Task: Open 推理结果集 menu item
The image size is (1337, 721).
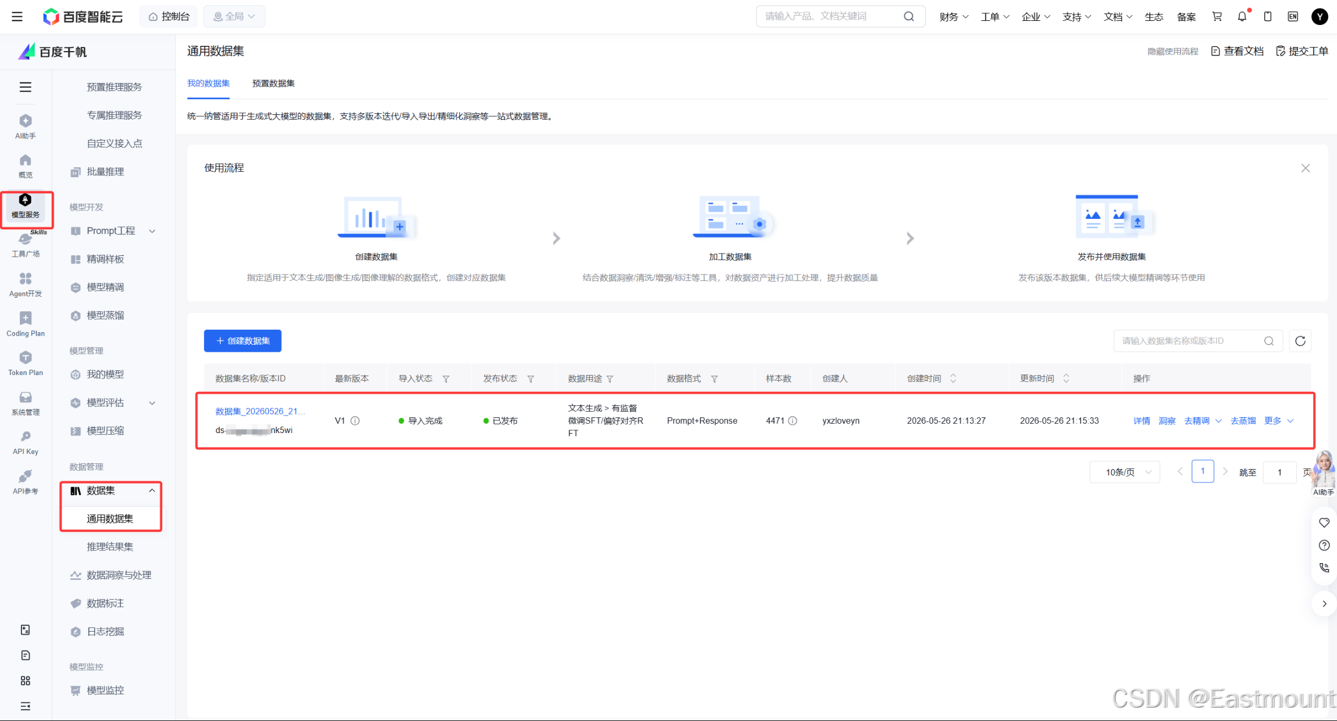Action: pos(110,547)
